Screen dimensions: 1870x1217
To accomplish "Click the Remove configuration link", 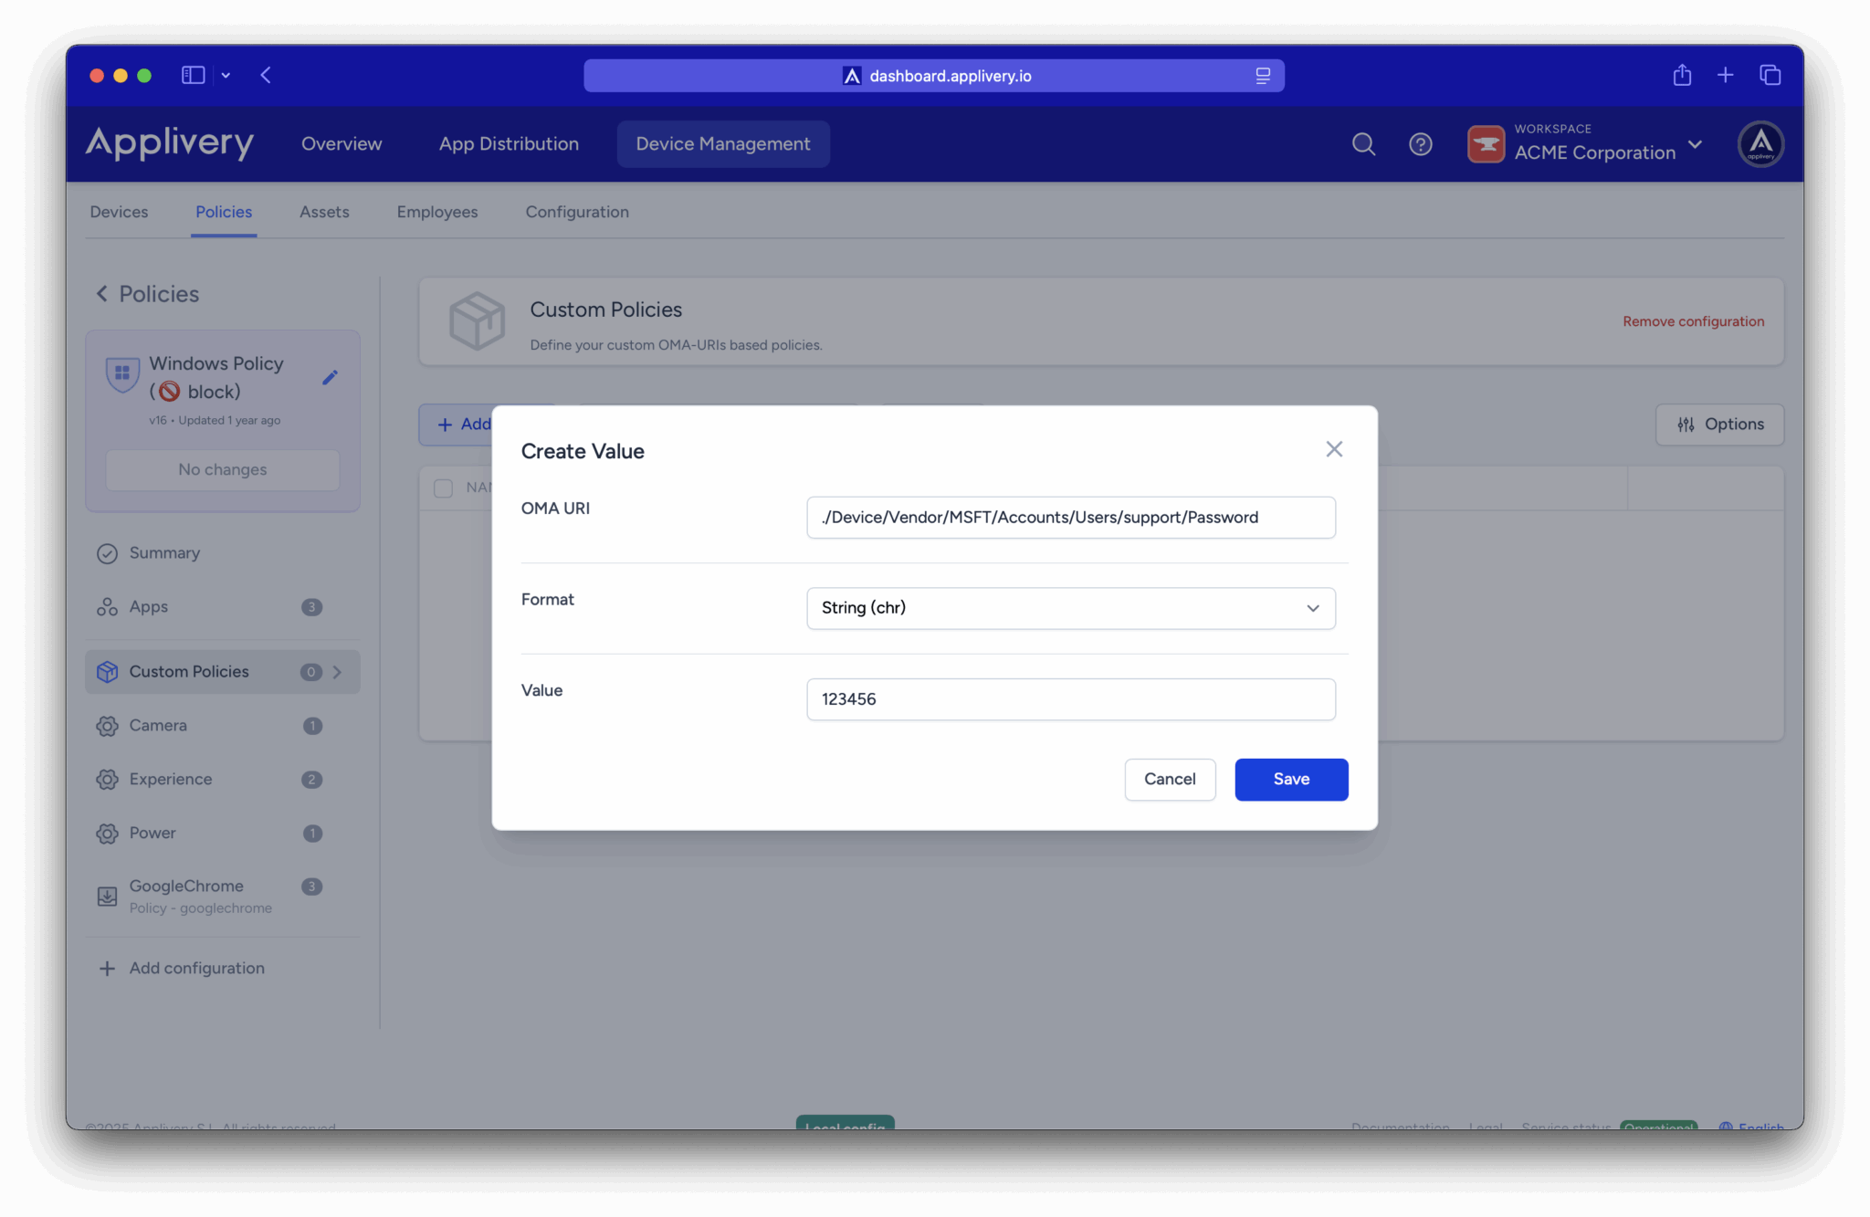I will click(1693, 321).
